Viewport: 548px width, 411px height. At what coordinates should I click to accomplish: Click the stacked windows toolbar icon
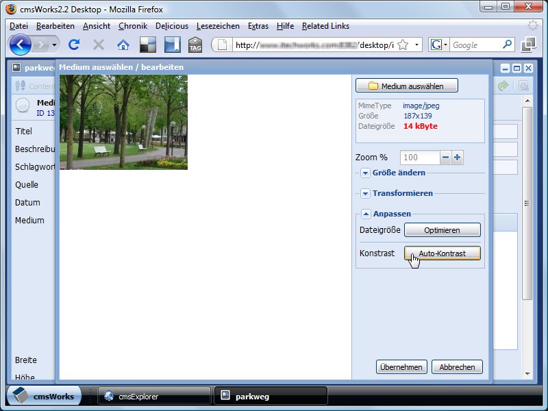[528, 45]
